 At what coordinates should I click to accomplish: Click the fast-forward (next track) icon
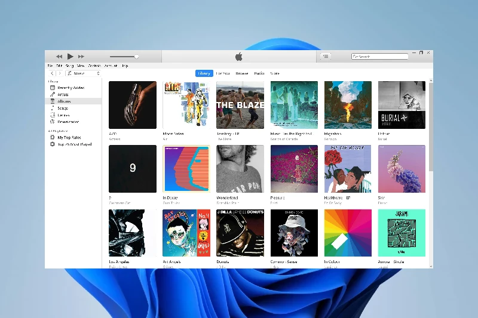coord(81,56)
